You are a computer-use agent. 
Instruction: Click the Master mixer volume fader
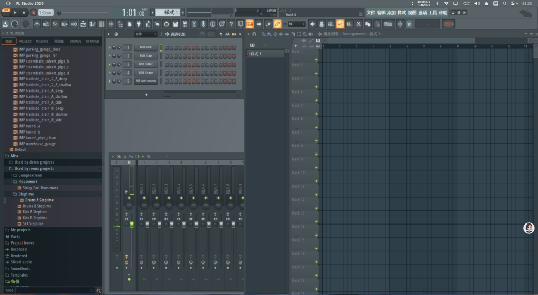click(132, 225)
